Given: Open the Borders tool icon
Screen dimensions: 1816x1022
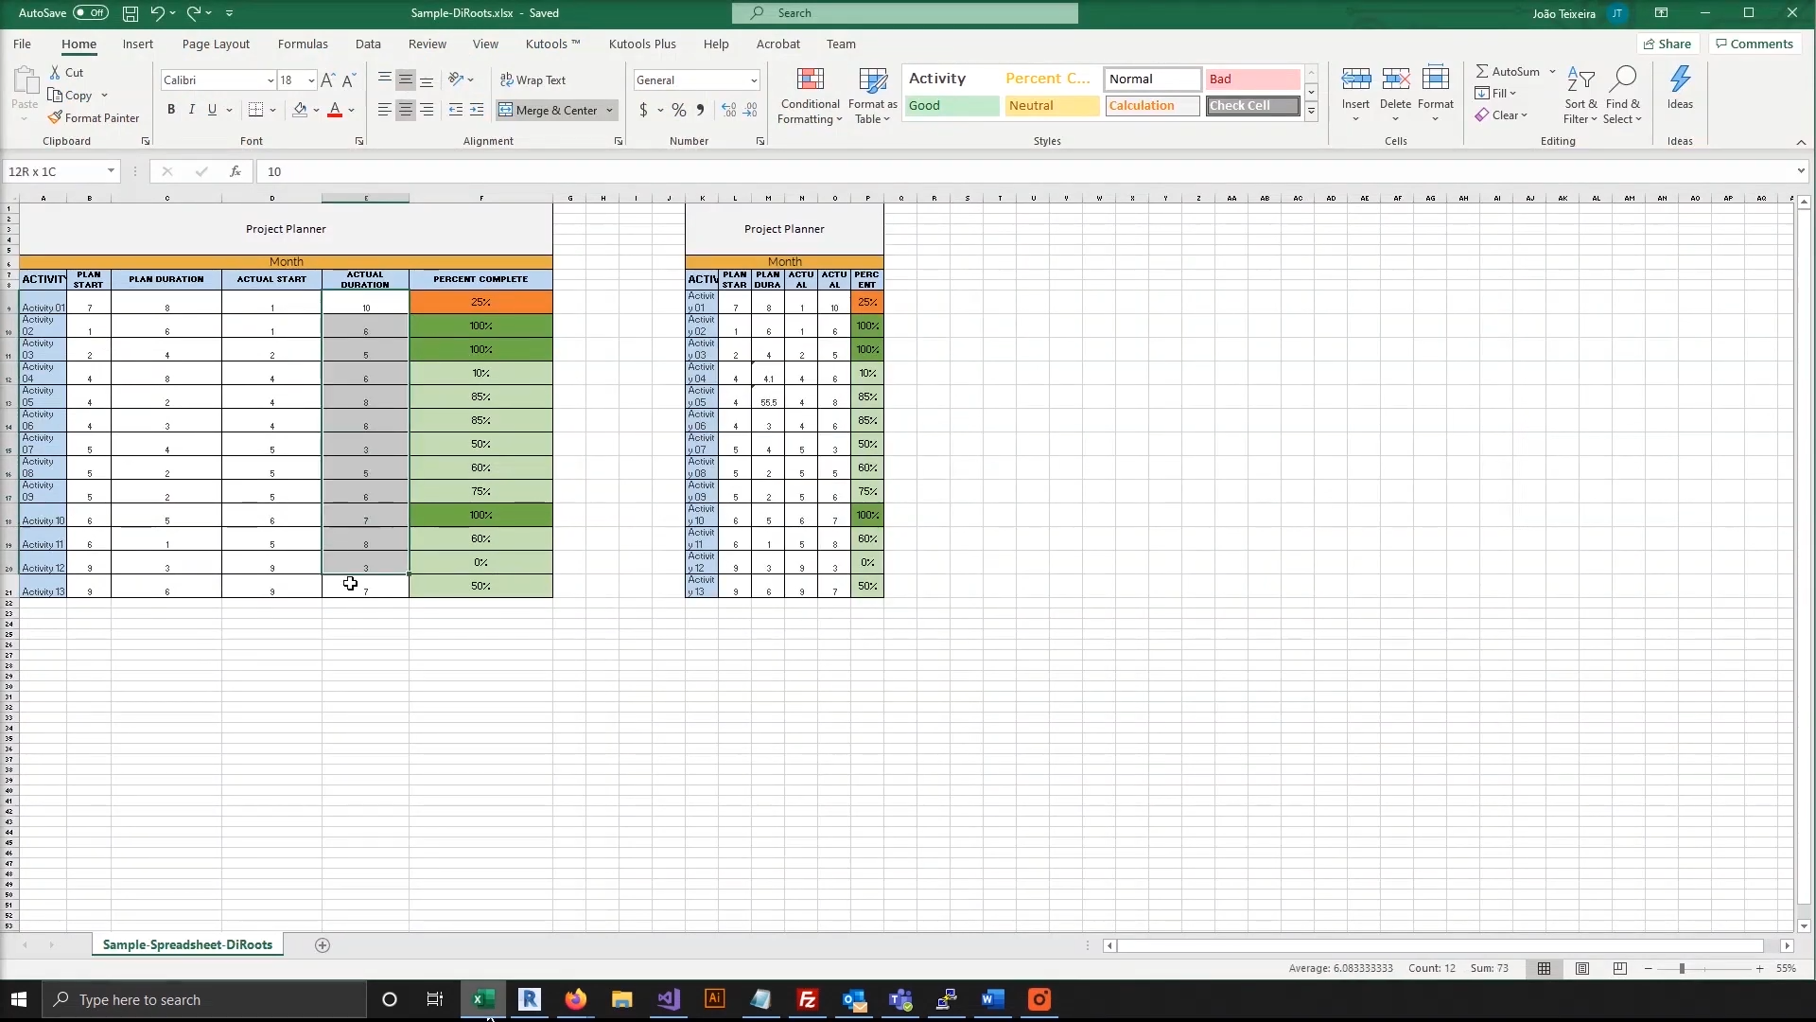Looking at the screenshot, I should [x=255, y=110].
